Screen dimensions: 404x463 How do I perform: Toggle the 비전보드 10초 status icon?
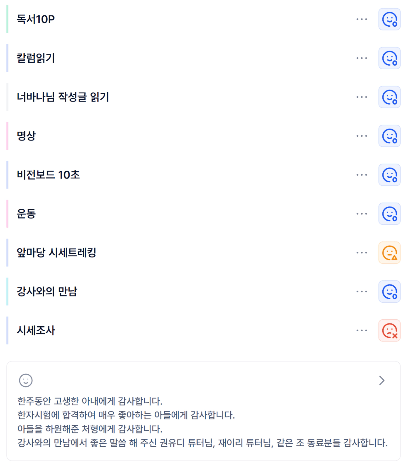click(x=389, y=175)
